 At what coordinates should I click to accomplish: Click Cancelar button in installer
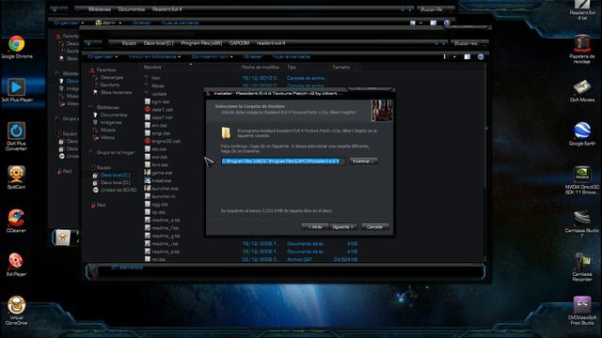click(374, 227)
